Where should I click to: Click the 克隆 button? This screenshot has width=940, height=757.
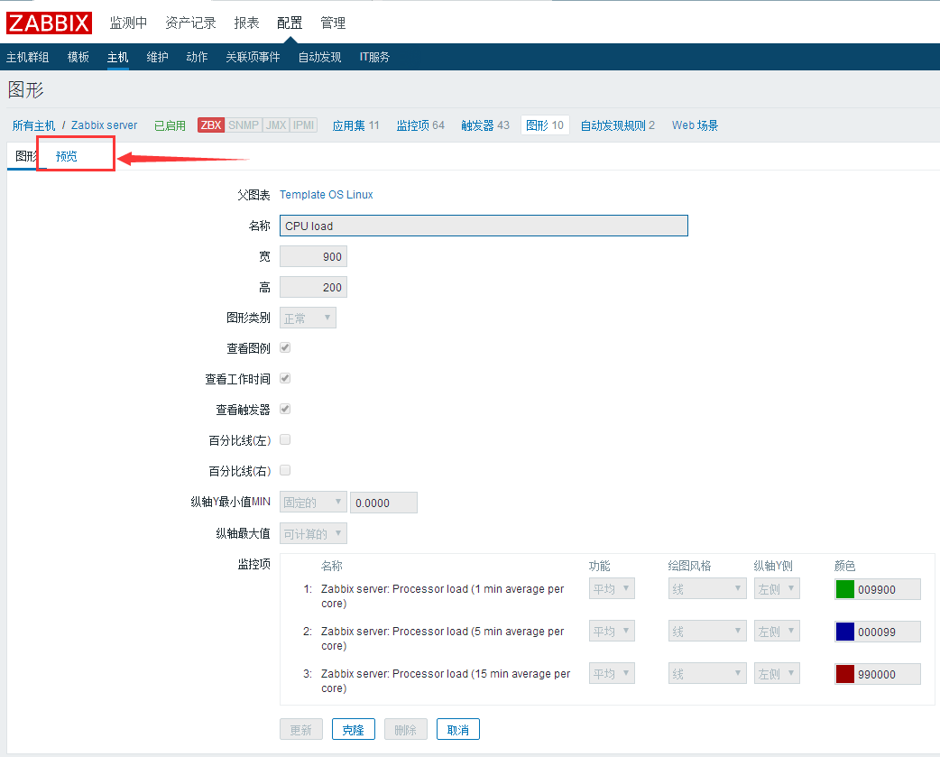coord(353,729)
